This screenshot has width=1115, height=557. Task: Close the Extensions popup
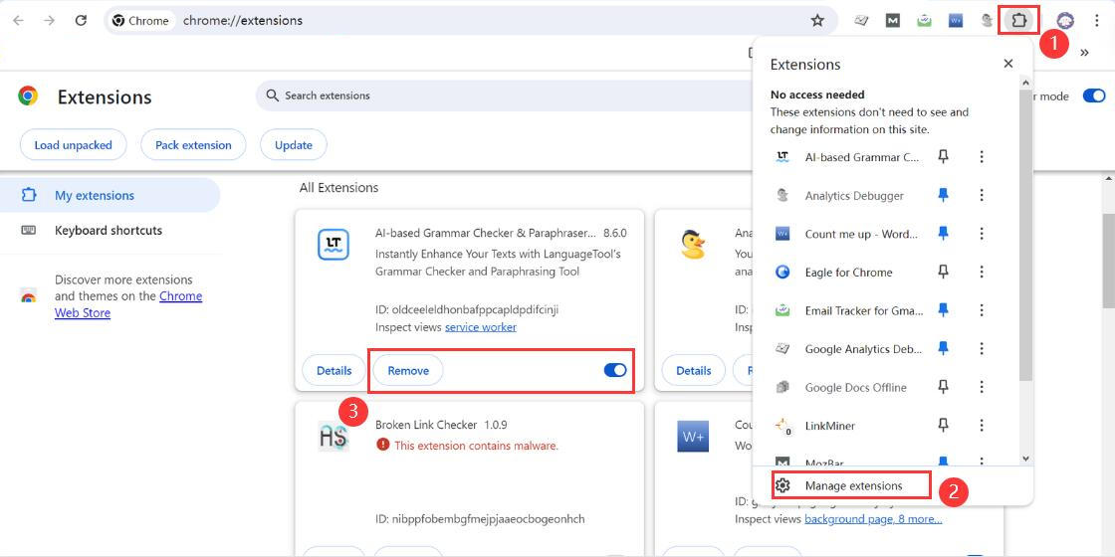(x=1007, y=64)
